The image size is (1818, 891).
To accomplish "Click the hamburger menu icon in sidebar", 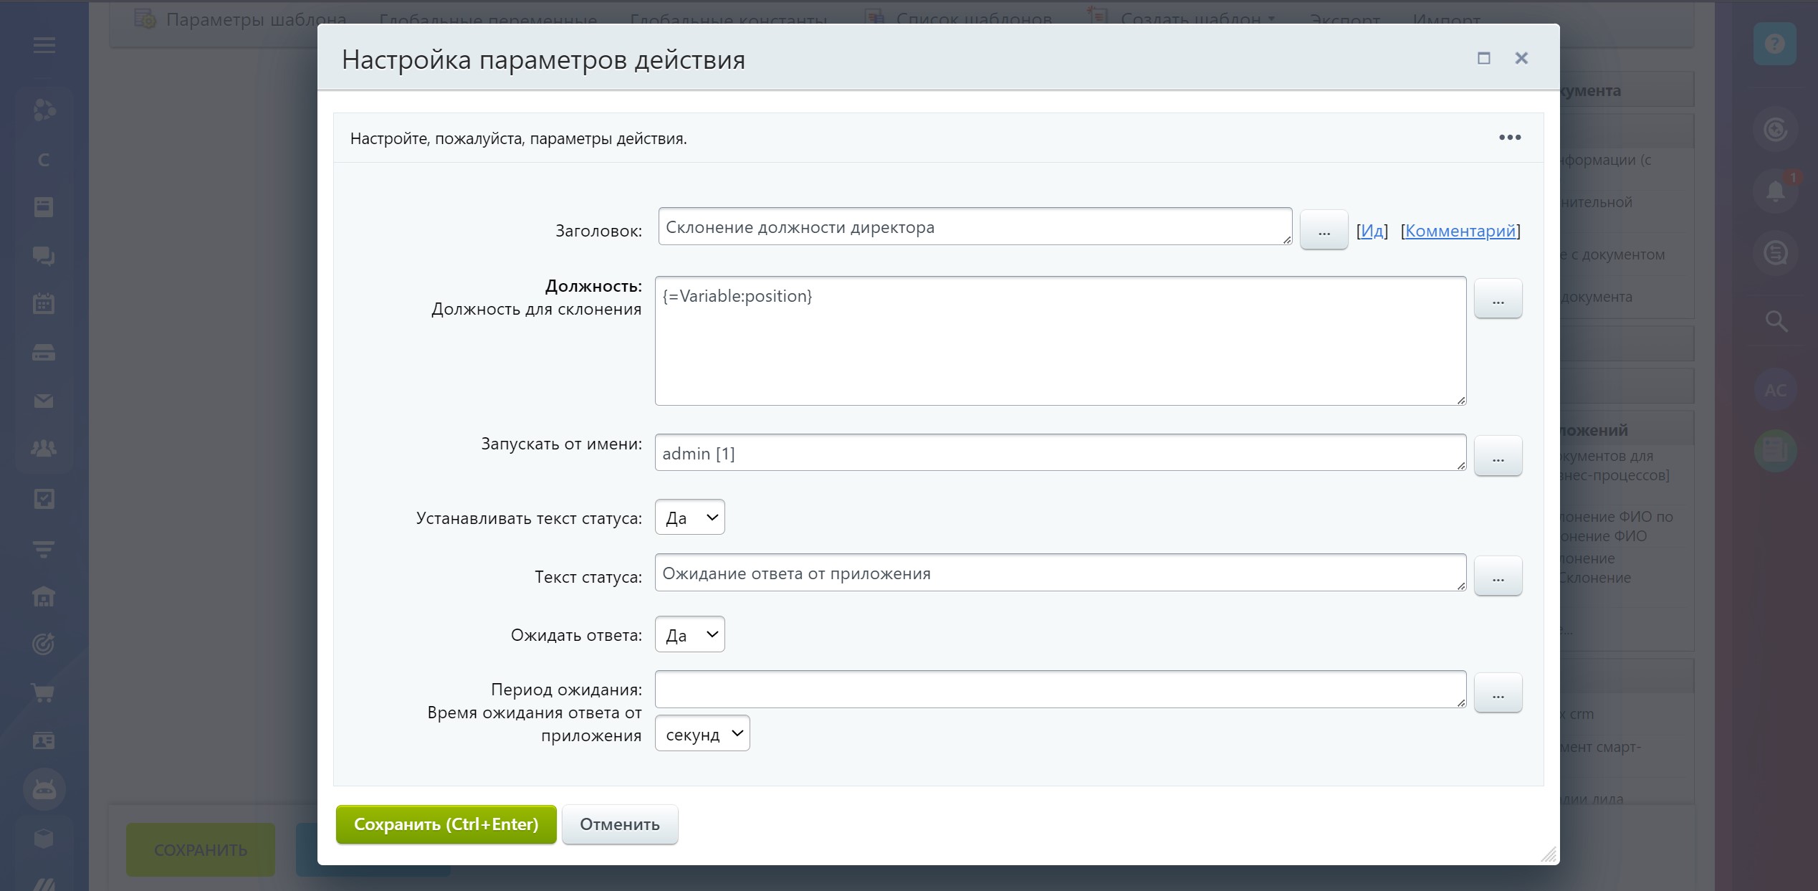I will click(x=44, y=46).
